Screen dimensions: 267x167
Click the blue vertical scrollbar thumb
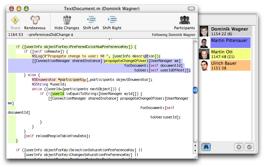coord(195,90)
